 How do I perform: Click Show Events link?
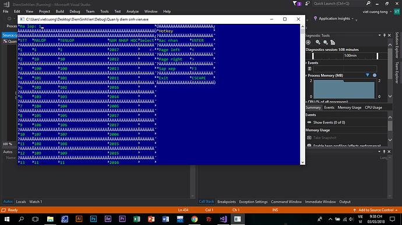coord(329,122)
